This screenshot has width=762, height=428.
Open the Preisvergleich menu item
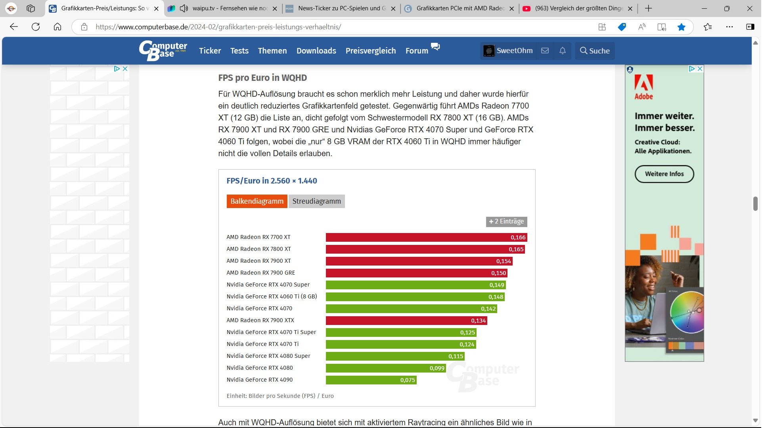(x=371, y=51)
